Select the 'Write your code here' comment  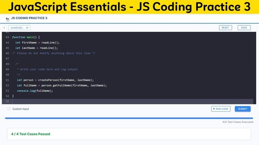pos(48,69)
